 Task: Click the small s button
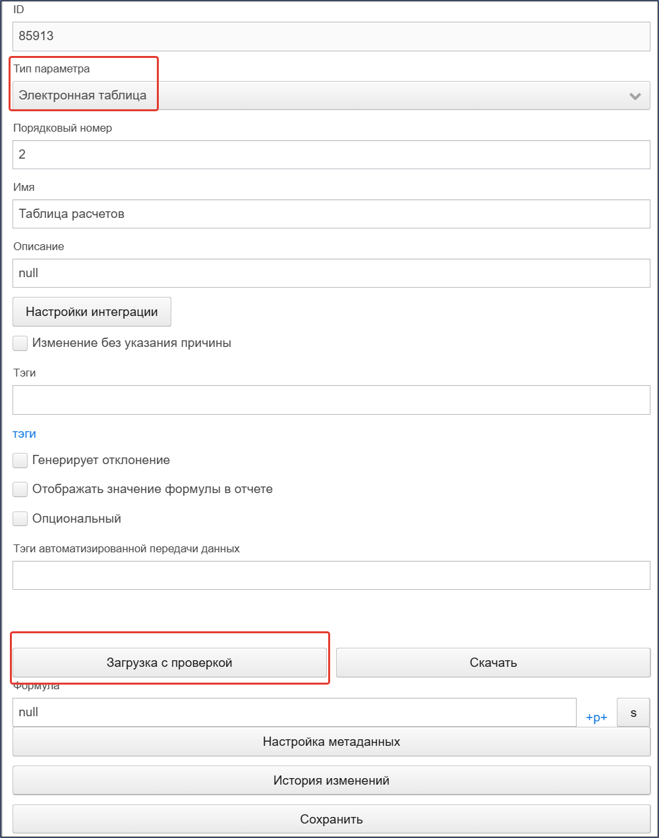pos(633,712)
